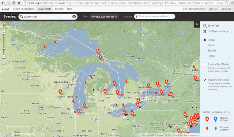Expand the Eric Ripma account menu
The width and height of the screenshot is (234, 137).
[x=195, y=9]
